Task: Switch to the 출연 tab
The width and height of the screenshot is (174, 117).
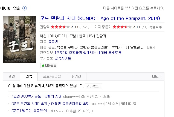Action: [x=12, y=76]
